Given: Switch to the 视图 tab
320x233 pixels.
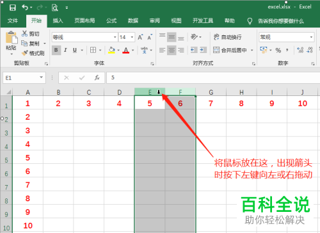Looking at the screenshot, I should click(176, 20).
